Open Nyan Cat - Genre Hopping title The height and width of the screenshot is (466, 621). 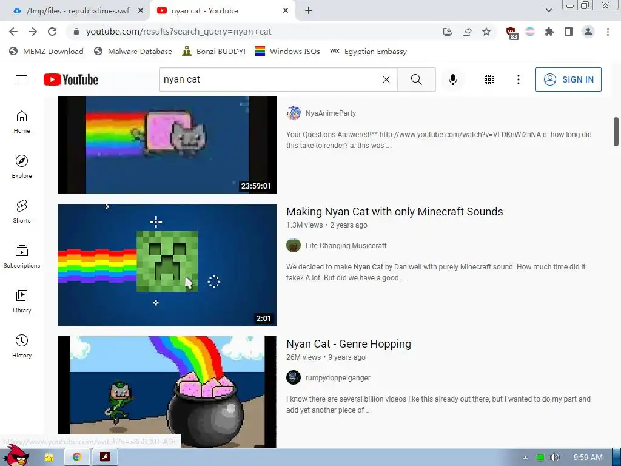pyautogui.click(x=349, y=344)
